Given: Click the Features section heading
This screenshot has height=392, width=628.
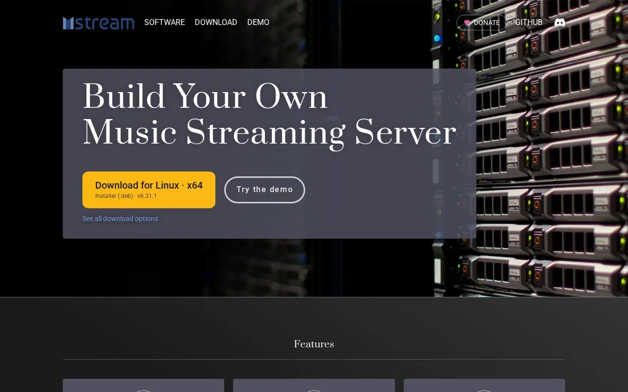Looking at the screenshot, I should (x=314, y=344).
